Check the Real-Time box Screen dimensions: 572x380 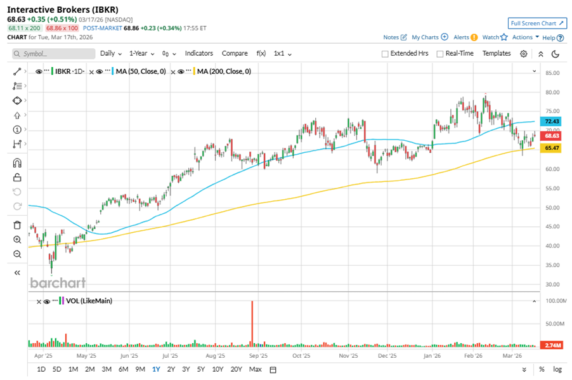(x=439, y=54)
